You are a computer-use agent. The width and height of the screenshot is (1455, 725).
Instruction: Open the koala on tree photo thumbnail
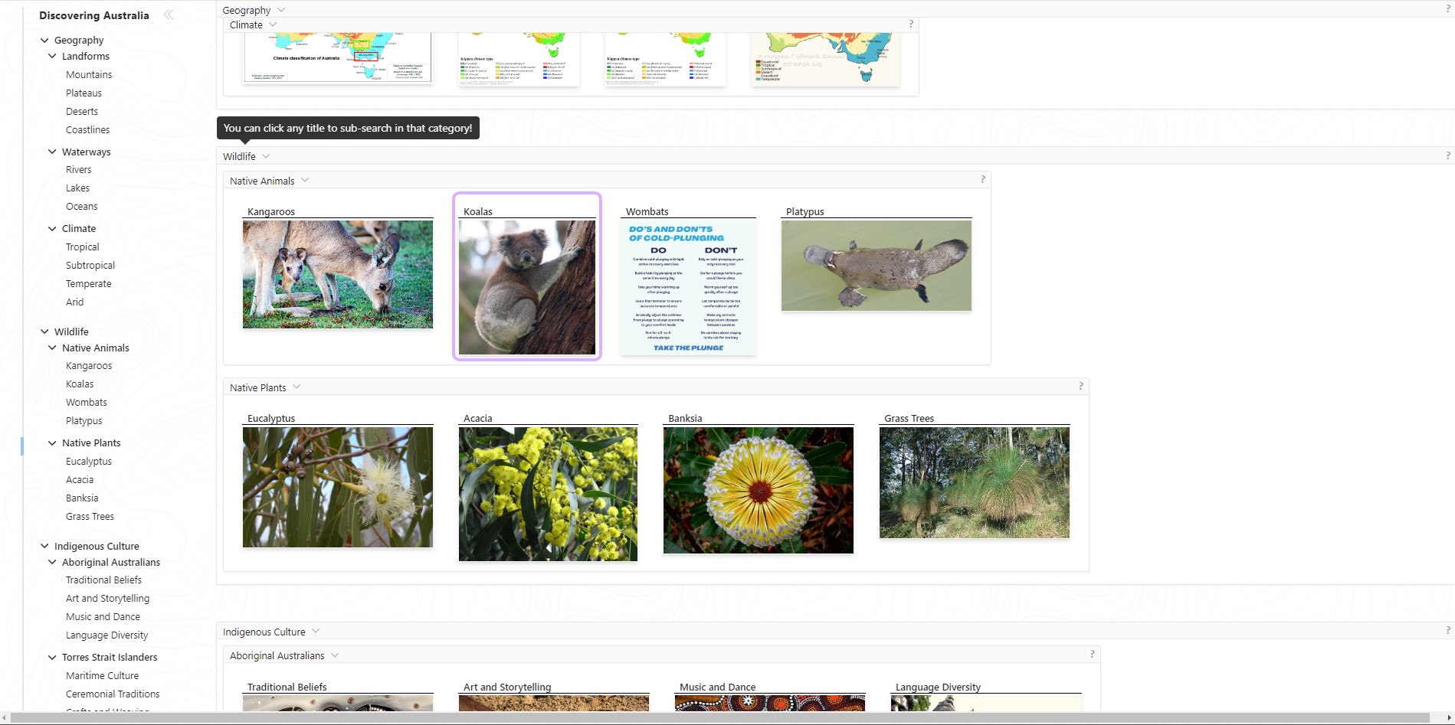(527, 287)
